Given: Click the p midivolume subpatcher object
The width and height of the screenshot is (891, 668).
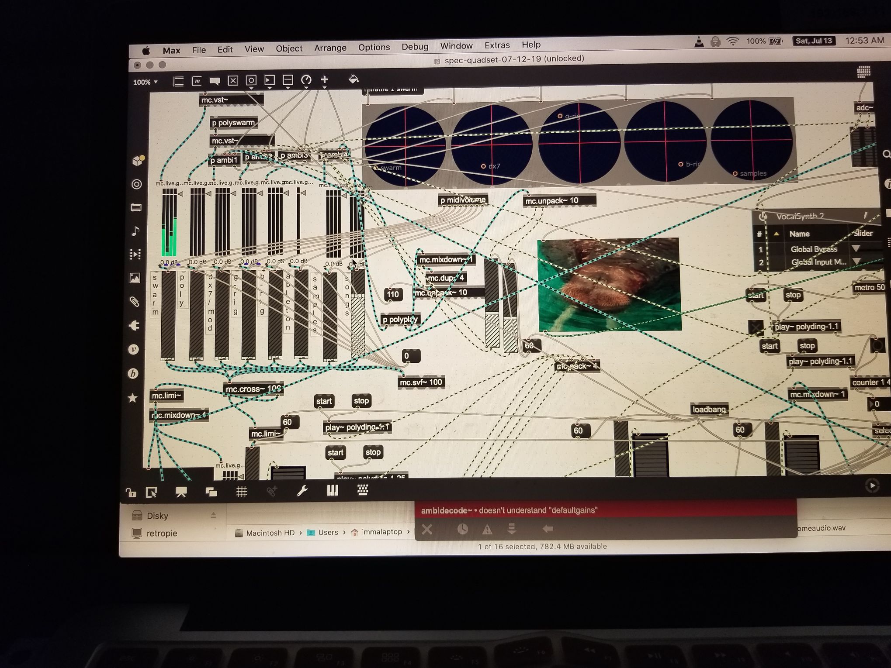Looking at the screenshot, I should pyautogui.click(x=463, y=200).
